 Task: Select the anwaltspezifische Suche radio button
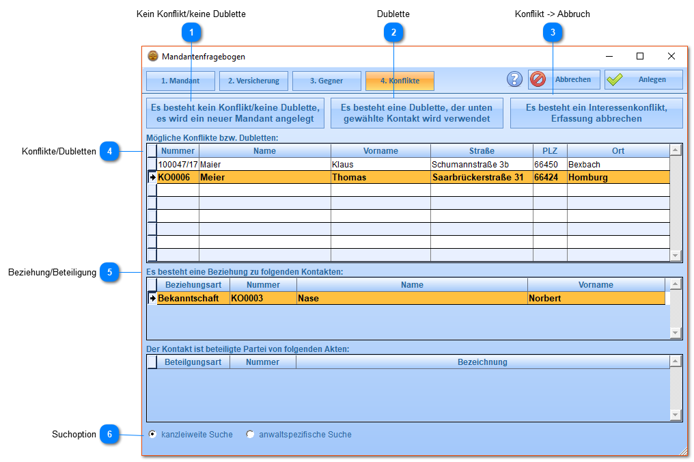click(251, 435)
